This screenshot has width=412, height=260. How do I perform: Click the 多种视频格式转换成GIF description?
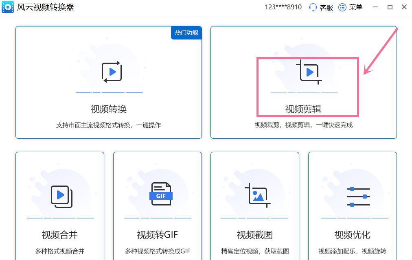pyautogui.click(x=158, y=251)
